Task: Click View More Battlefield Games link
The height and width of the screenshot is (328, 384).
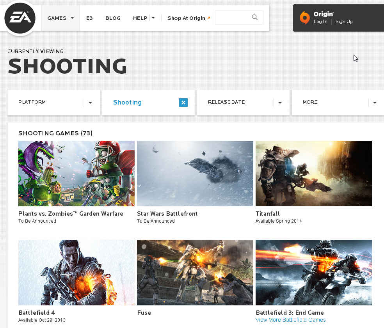Action: click(x=290, y=320)
